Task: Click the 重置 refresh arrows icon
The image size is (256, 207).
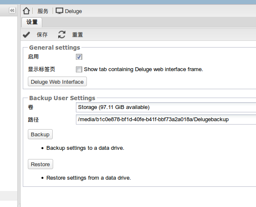Action: pos(62,34)
